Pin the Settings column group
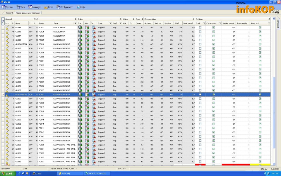281x176 pixels. pos(269,19)
